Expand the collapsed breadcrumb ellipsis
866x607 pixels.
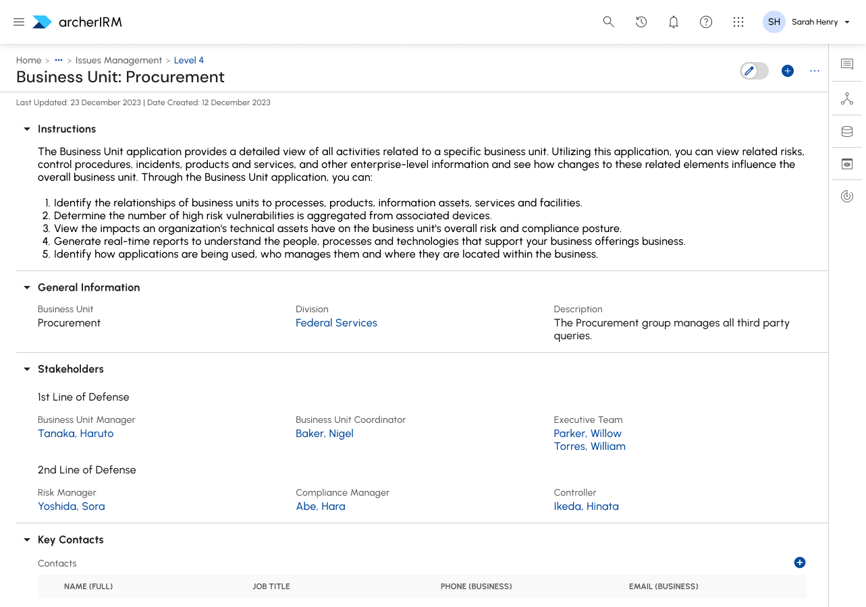point(59,61)
